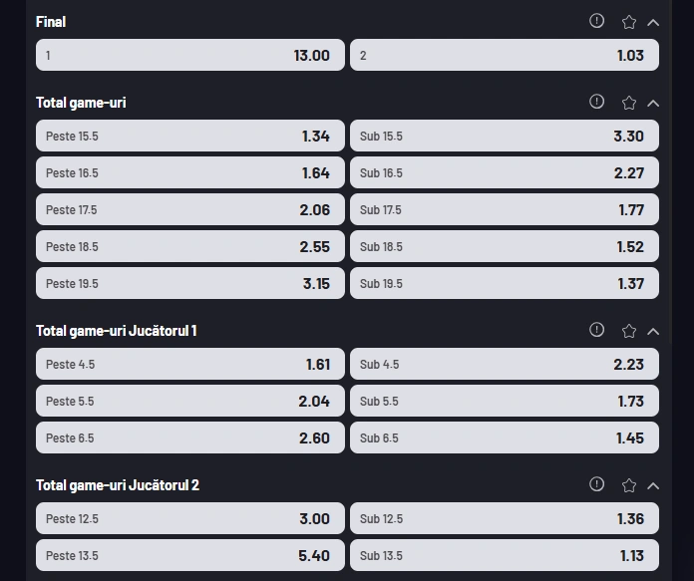Viewport: 694px width, 581px height.
Task: Select Final outcome 1 at 13.00
Action: (190, 55)
